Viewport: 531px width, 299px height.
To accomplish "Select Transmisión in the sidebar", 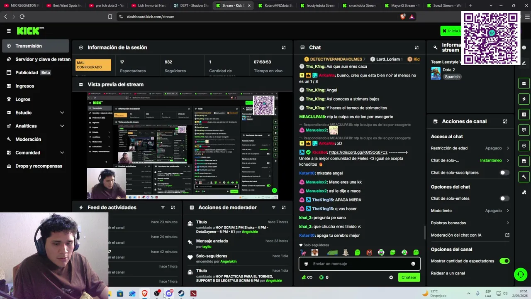I will [x=36, y=46].
